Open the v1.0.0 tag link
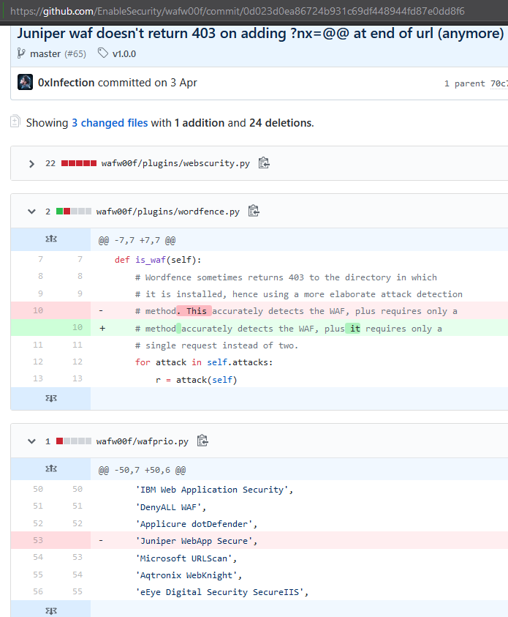Screen dimensions: 508x617 (x=124, y=54)
